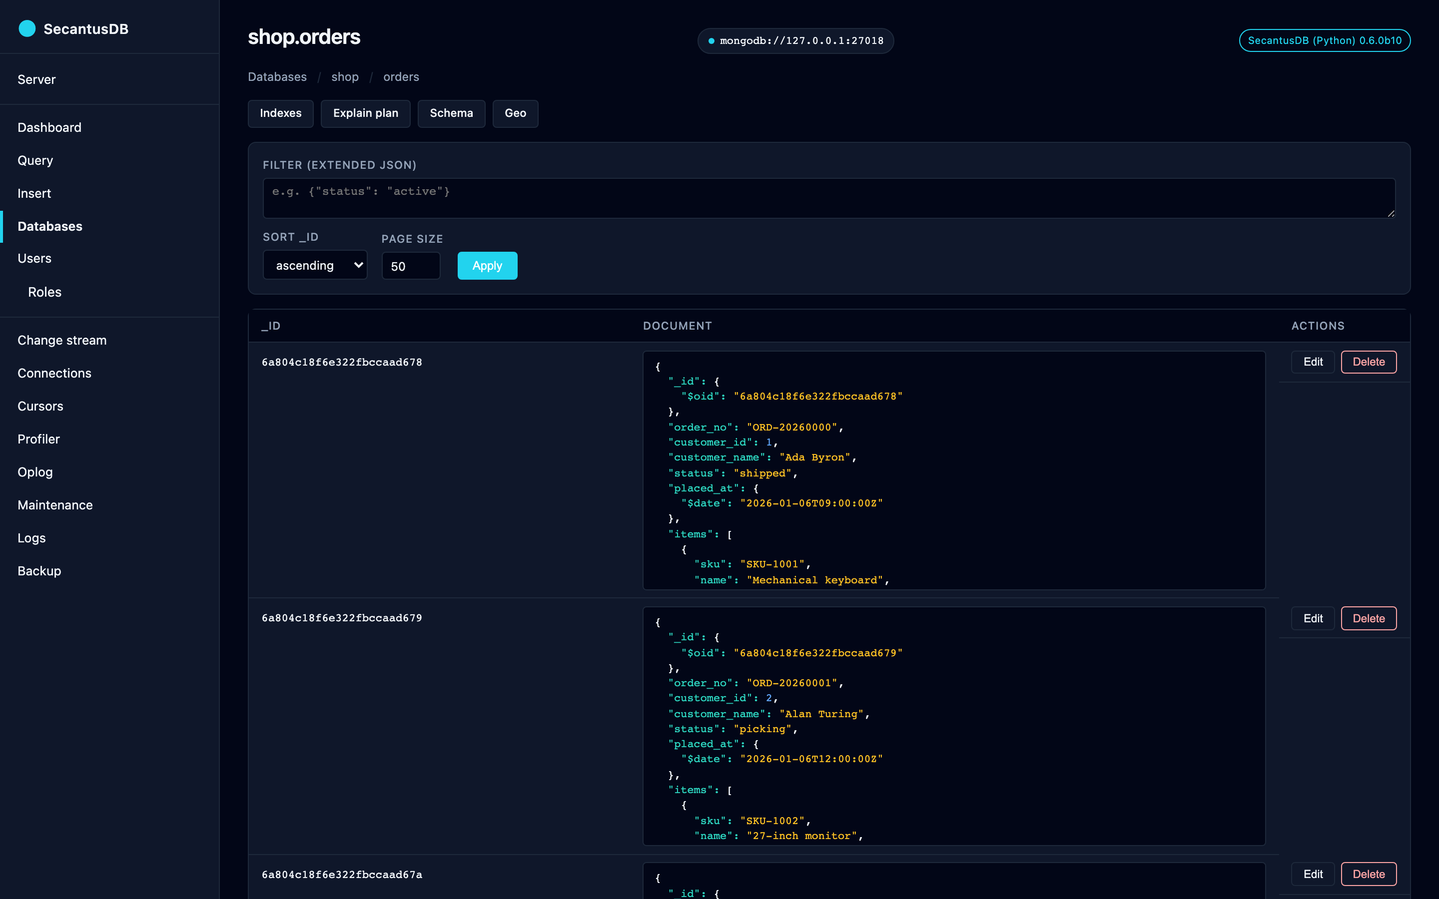
Task: Click _id cell 6a804c18f6e322fbccaad679
Action: pyautogui.click(x=342, y=618)
